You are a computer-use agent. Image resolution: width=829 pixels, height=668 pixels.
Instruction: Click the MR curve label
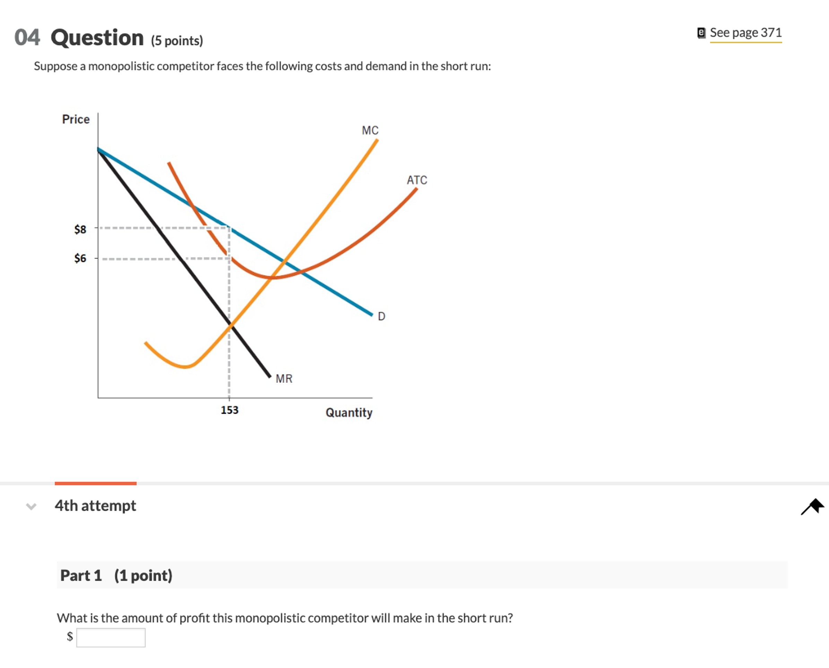pyautogui.click(x=284, y=379)
